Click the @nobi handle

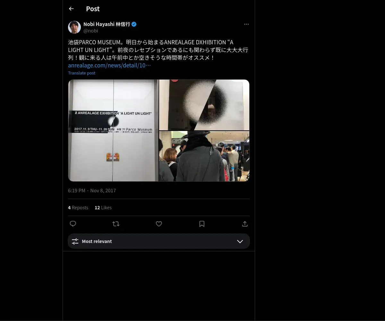[91, 31]
